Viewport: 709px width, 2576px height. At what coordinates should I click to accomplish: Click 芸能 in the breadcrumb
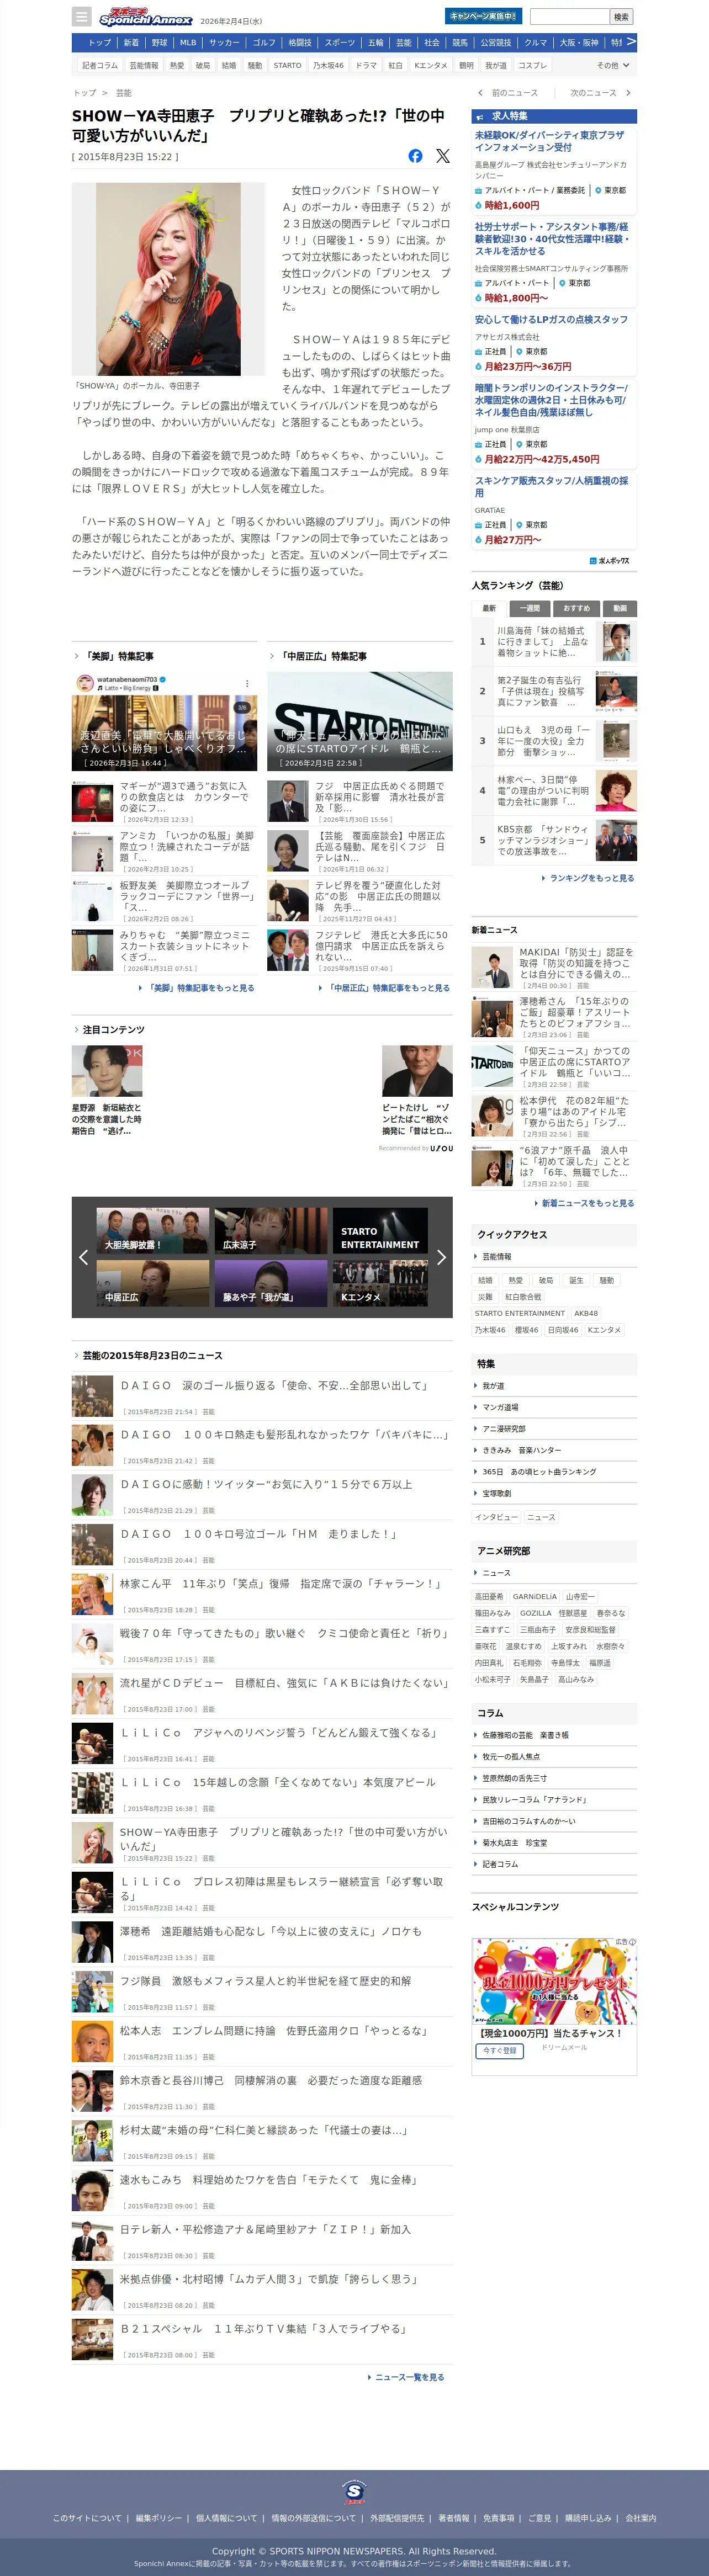tap(124, 93)
